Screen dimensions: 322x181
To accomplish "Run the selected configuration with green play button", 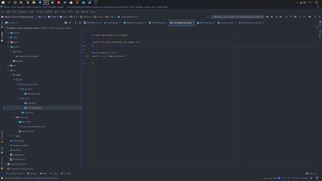I will 267,17.
